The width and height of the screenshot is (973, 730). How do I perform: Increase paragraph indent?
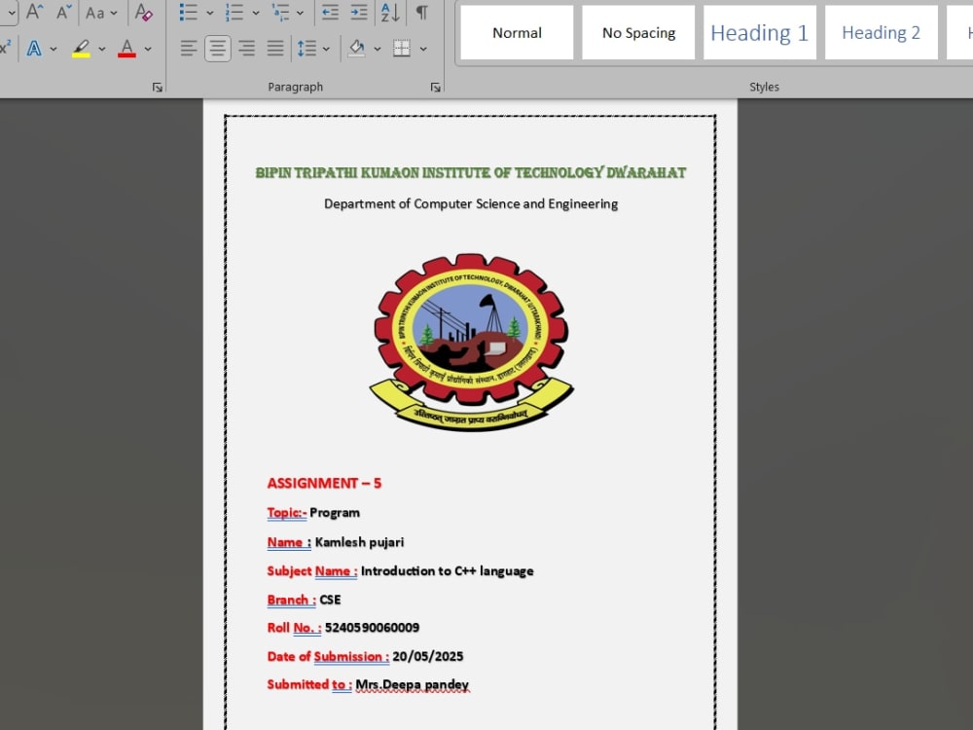coord(359,13)
